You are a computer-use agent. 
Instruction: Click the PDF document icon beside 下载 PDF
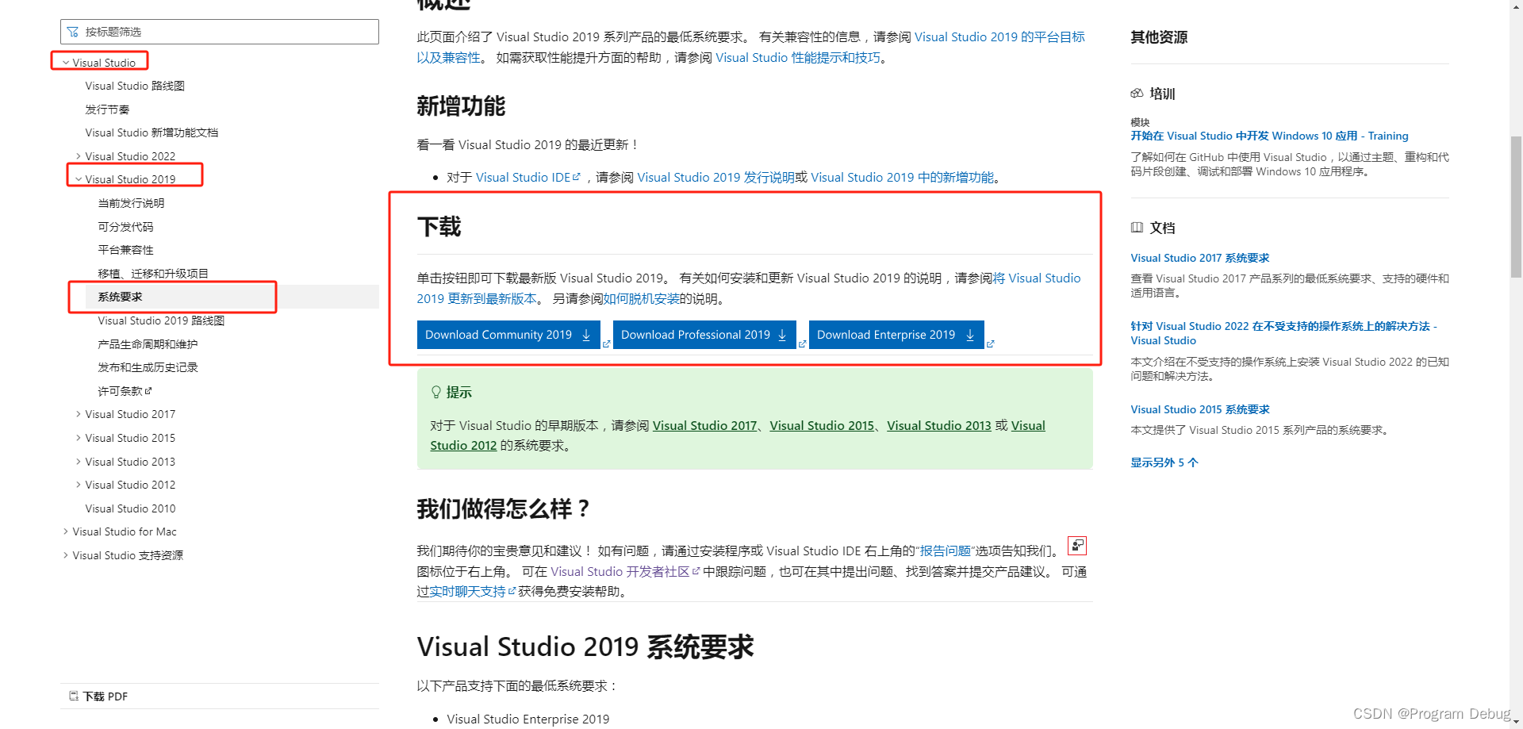coord(74,696)
